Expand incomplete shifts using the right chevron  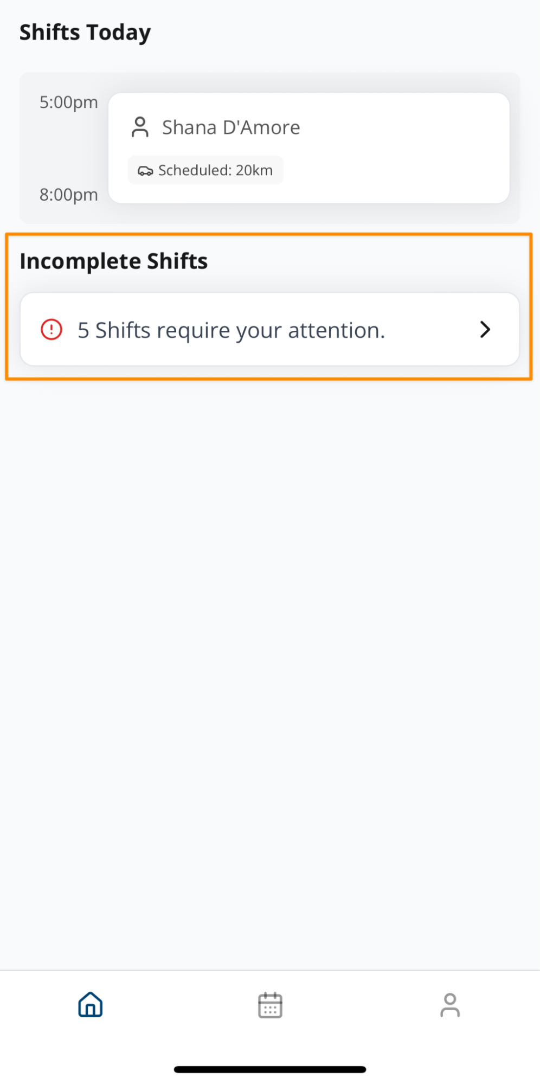tap(485, 330)
